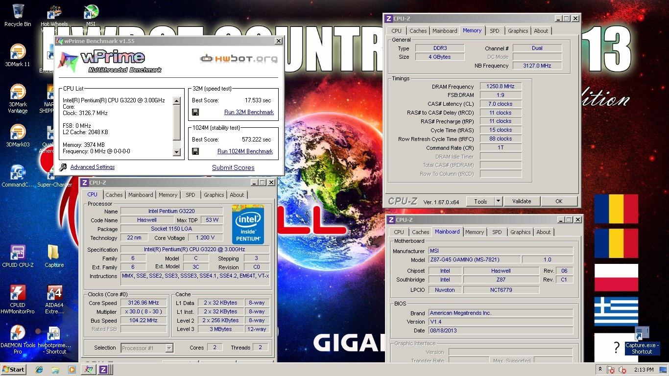Click the Validate button in CPU-Z

coord(522,201)
